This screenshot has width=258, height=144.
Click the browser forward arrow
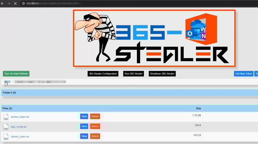9,3
